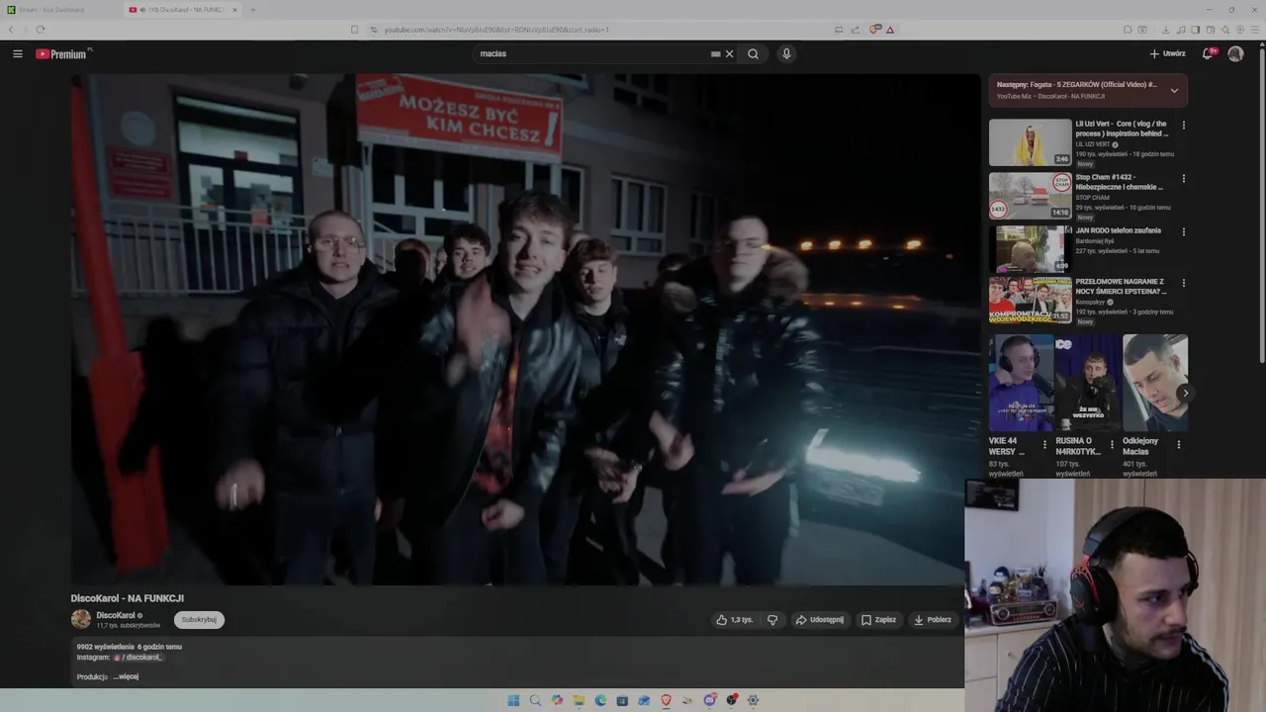Open options for RUSINA short
The width and height of the screenshot is (1266, 712).
click(x=1112, y=445)
